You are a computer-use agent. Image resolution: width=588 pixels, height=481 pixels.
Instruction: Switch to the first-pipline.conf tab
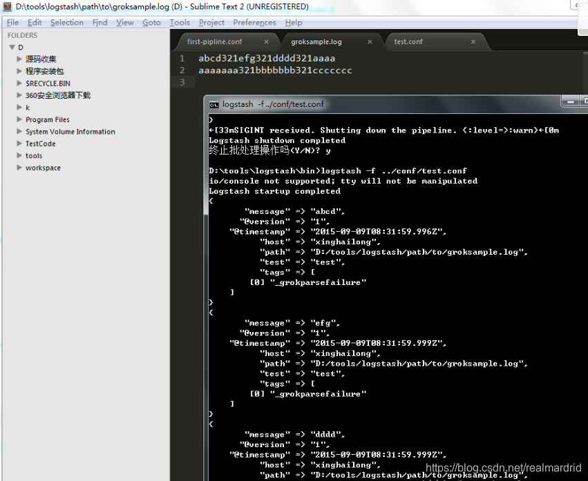click(214, 41)
